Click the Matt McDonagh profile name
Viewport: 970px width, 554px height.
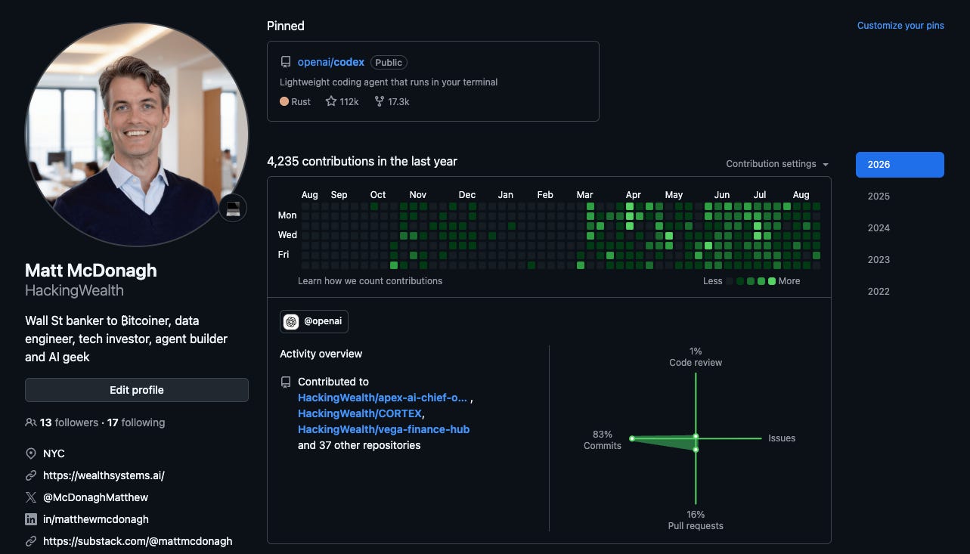(91, 271)
